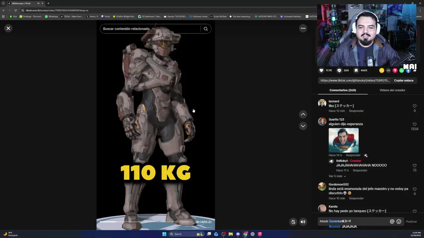This screenshot has width=424, height=238.
Task: Click in the Añadir comentario field
Action: pyautogui.click(x=353, y=221)
